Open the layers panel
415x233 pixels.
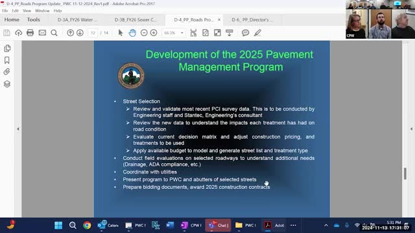pyautogui.click(x=7, y=84)
